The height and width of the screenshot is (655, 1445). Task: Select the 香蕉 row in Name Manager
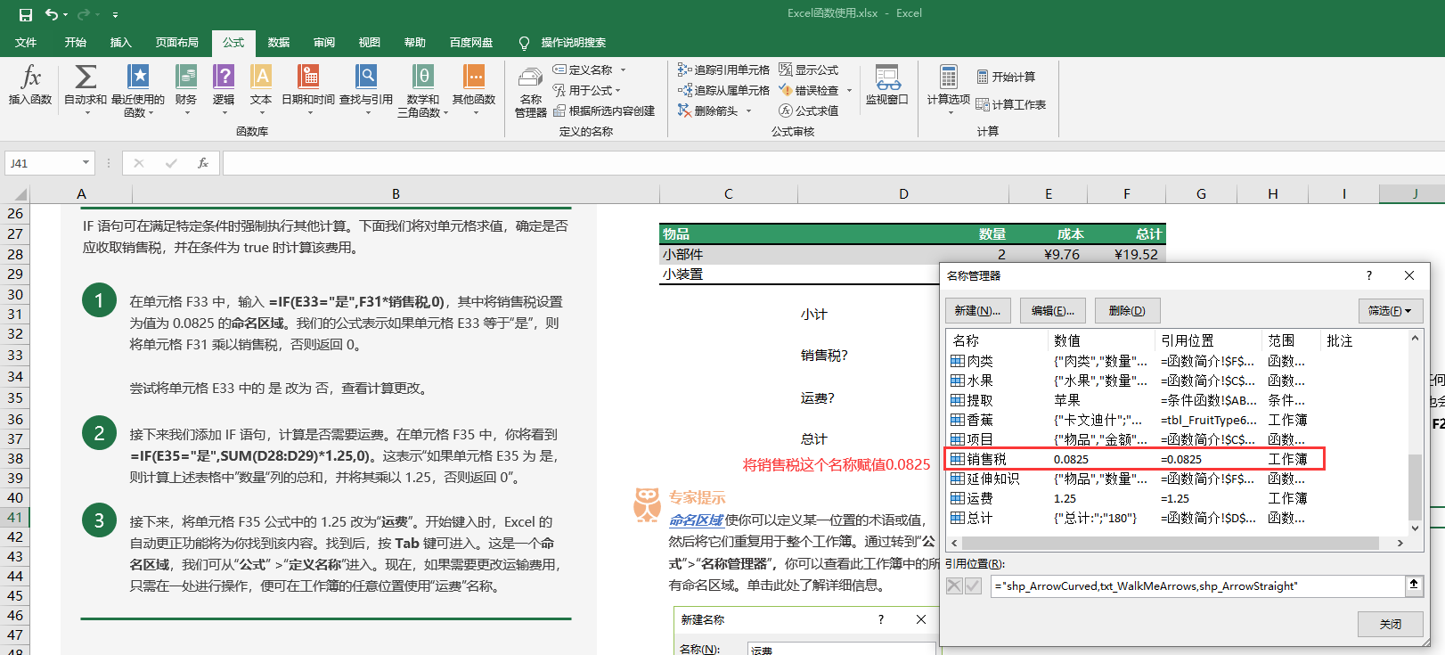tap(1134, 420)
